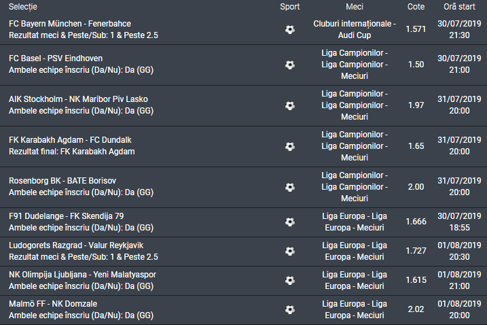Viewport: 487px width, 325px height.
Task: Click the Selecție column header
Action: [x=24, y=6]
